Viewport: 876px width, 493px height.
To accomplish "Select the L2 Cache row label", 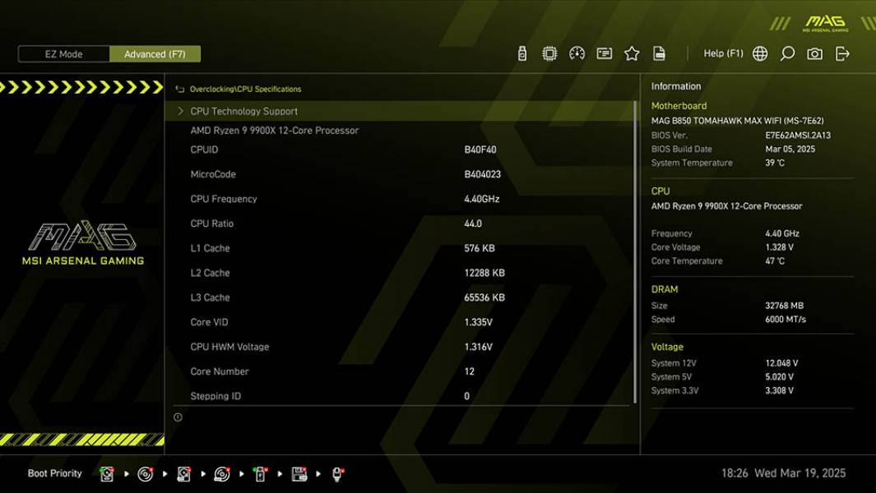I will point(210,273).
